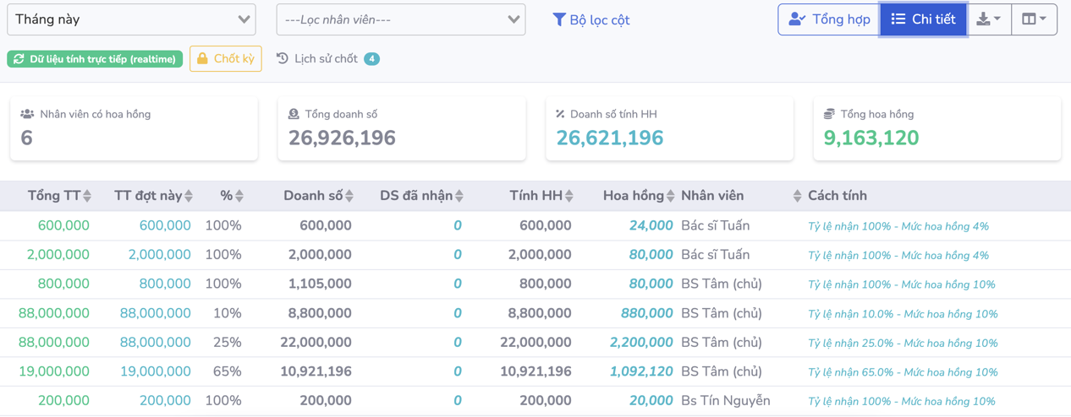
Task: Expand the Lọc nhân viên dropdown
Action: [400, 19]
